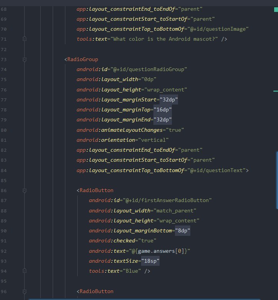Click the "@+id/questionImage" value on line 70
The image size is (278, 300).
(x=218, y=29)
